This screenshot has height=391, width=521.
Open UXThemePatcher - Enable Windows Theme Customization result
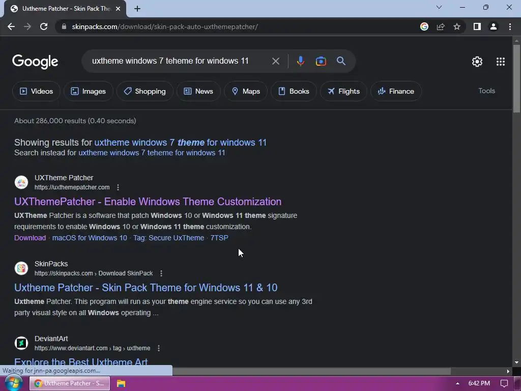(148, 202)
